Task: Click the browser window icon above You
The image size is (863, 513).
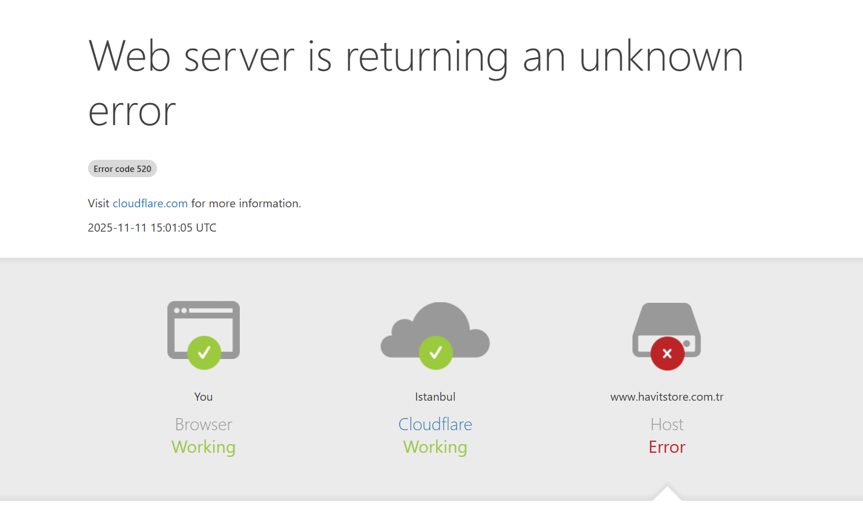Action: coord(203,335)
